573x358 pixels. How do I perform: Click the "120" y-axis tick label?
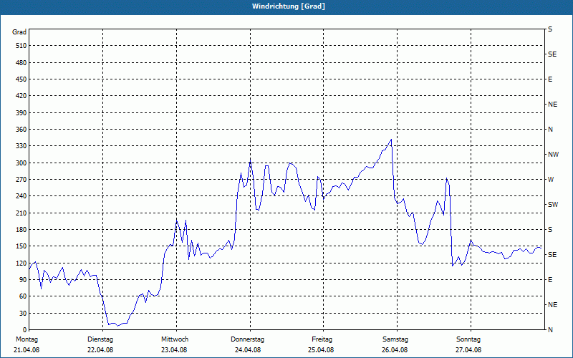pos(21,263)
